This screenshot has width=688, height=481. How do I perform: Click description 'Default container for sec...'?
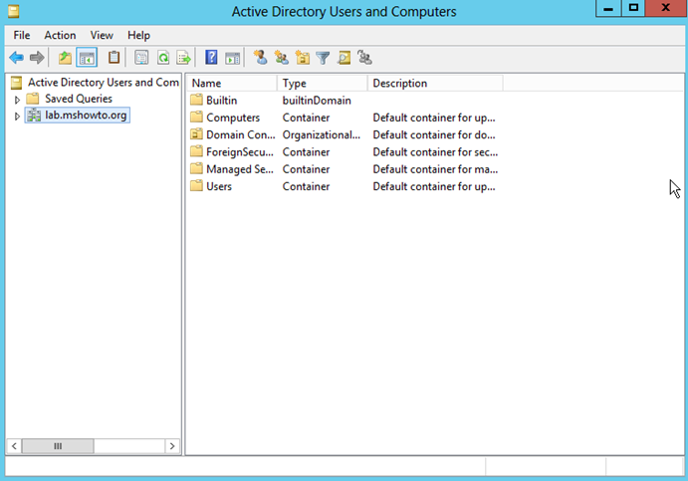(x=435, y=151)
